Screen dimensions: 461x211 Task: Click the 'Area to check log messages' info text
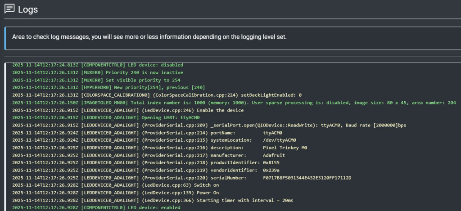coord(149,37)
